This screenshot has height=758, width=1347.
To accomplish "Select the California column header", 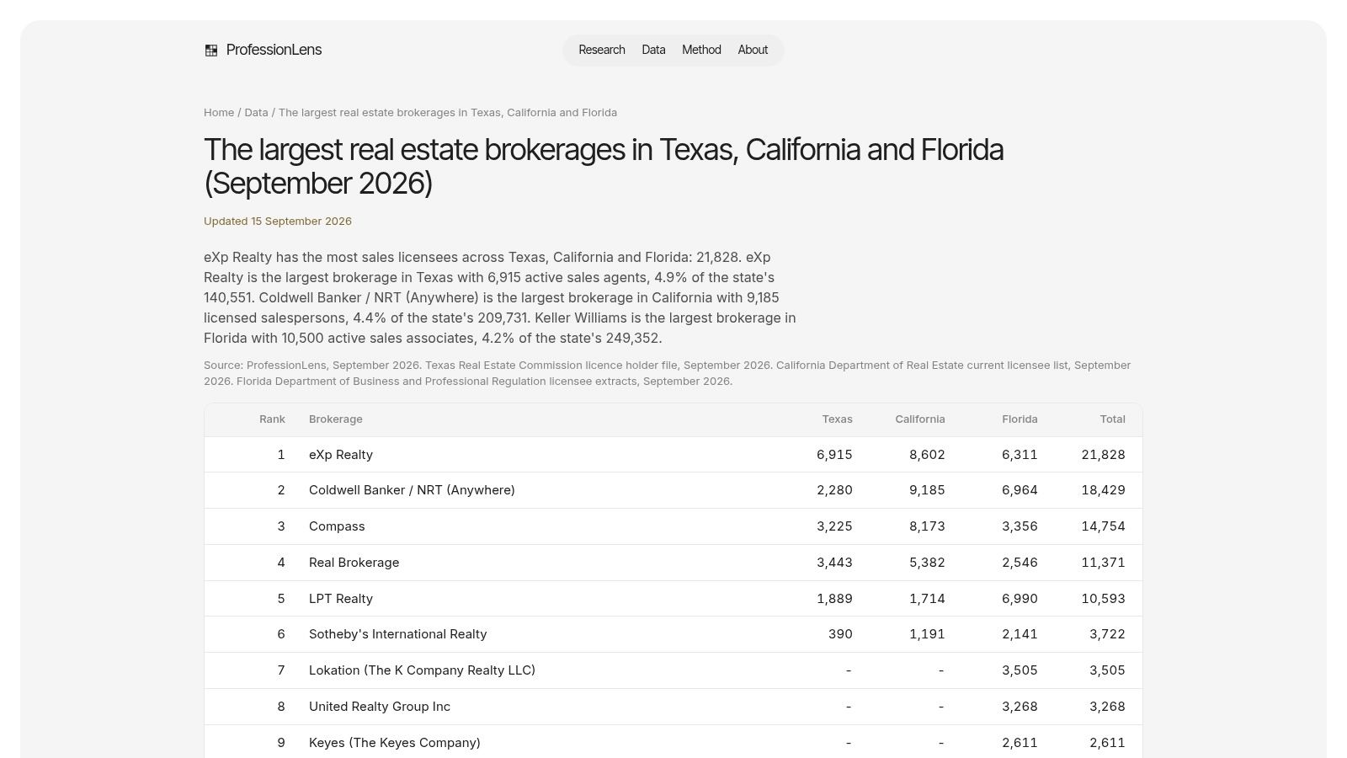I will 919,419.
